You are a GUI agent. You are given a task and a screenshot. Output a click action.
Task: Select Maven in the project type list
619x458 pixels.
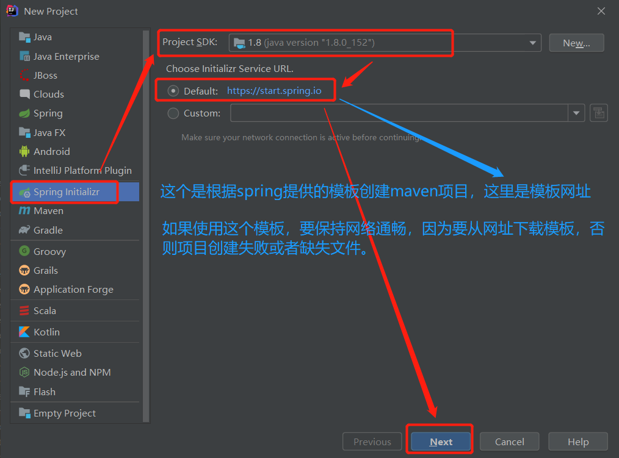pyautogui.click(x=46, y=210)
